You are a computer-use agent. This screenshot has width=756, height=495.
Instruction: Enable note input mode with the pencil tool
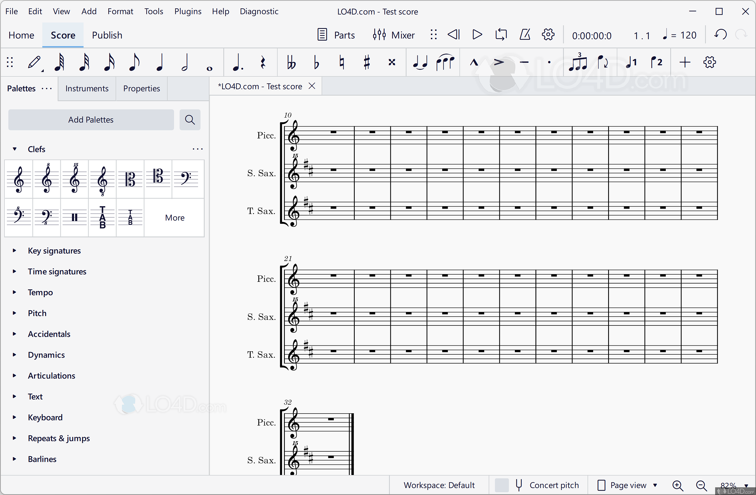[x=34, y=63]
